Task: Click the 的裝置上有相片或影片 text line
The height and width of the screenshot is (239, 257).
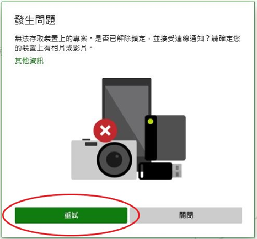Action: [51, 48]
